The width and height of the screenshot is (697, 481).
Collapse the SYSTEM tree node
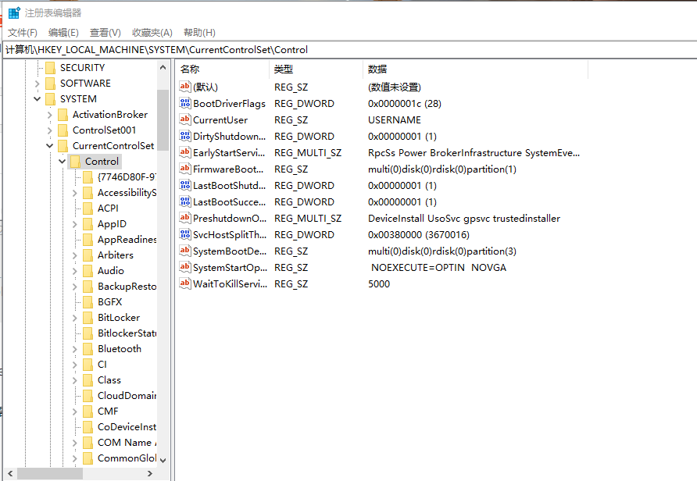[x=38, y=99]
